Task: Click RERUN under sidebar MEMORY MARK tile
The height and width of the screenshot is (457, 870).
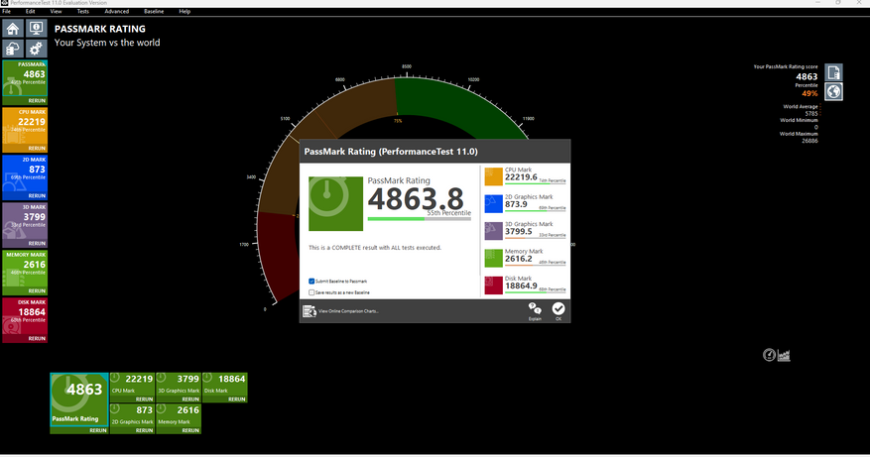Action: point(37,291)
